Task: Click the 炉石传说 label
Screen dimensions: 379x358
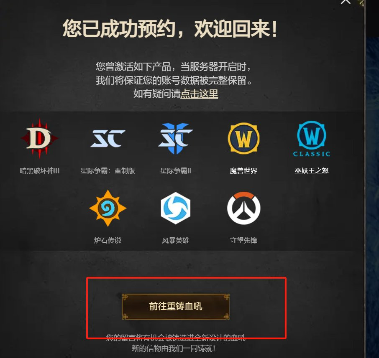Action: tap(108, 240)
